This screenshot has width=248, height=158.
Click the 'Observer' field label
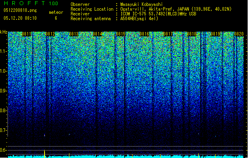click(x=80, y=4)
